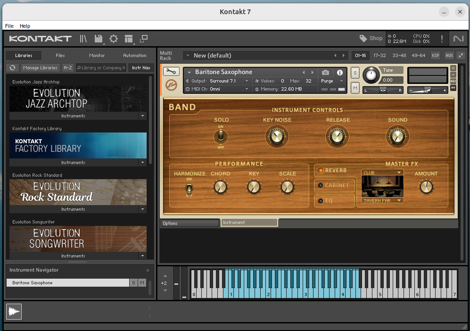Viewport: 470px width, 331px height.
Task: Shift the keyboard octave down
Action: pos(165,290)
